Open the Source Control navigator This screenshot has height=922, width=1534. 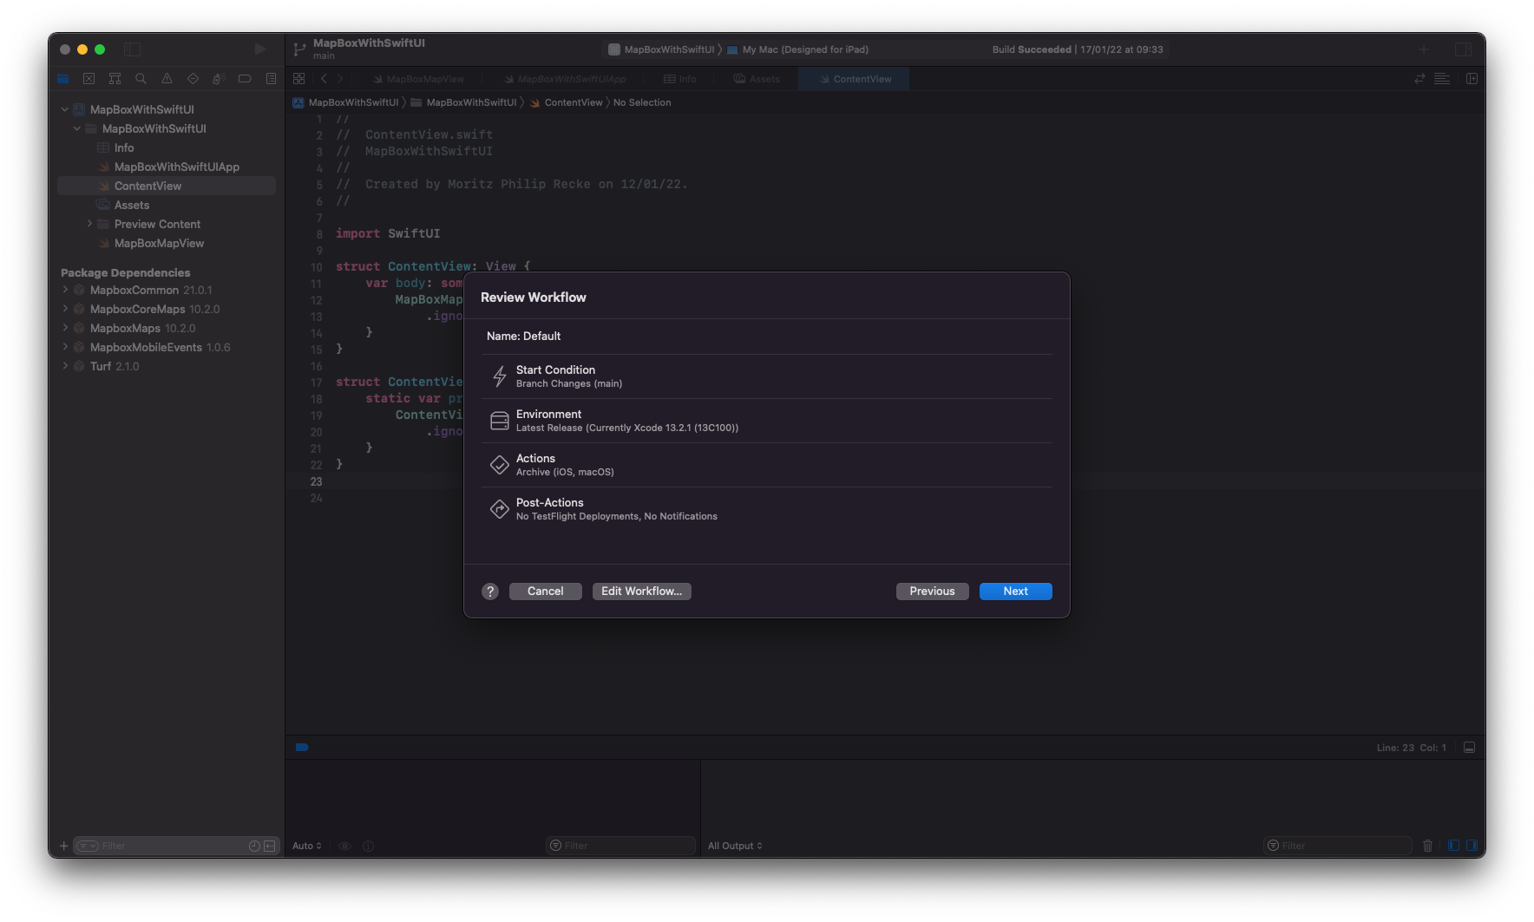88,79
